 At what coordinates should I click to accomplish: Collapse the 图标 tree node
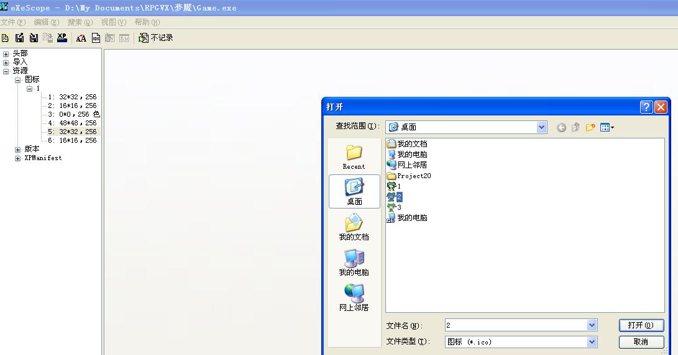[18, 80]
